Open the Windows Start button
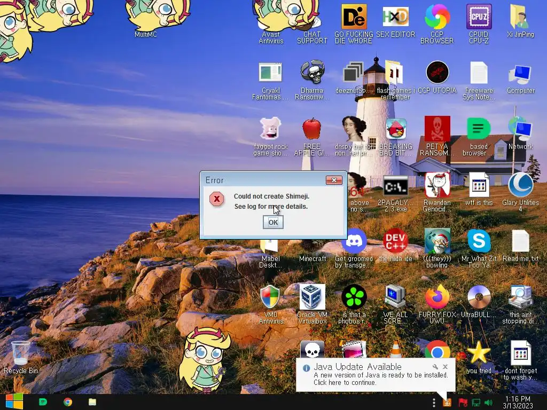547x410 pixels. (14, 402)
